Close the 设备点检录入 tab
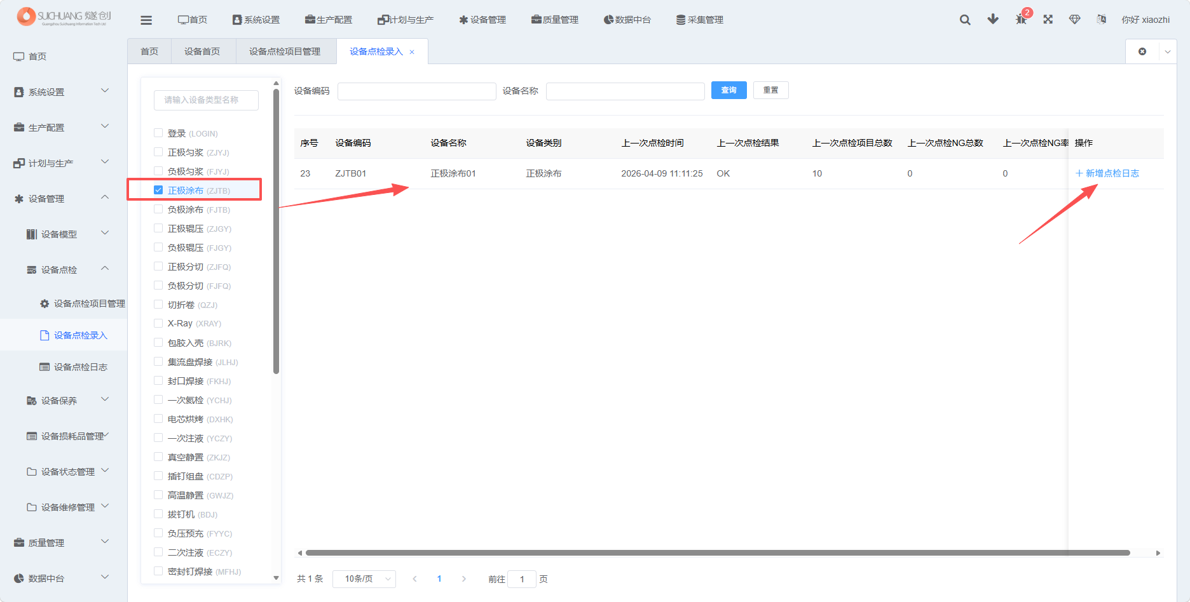 click(x=412, y=52)
